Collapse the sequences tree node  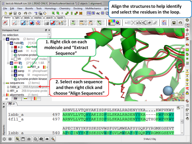[x=4, y=83]
